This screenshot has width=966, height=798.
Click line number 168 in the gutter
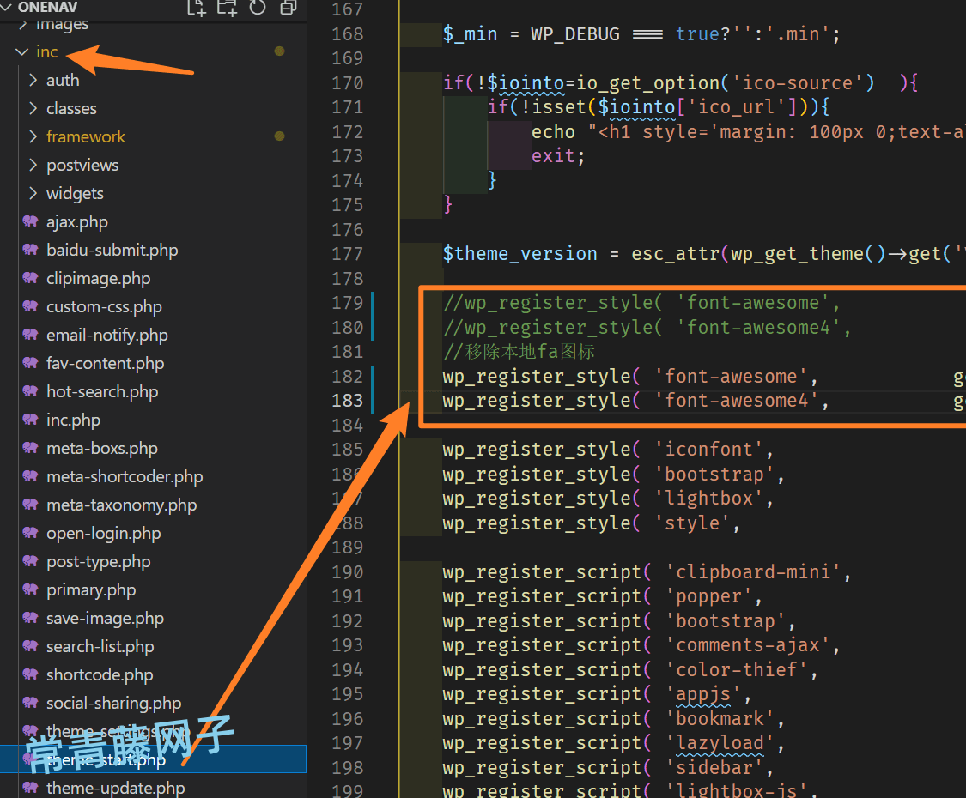(x=348, y=33)
